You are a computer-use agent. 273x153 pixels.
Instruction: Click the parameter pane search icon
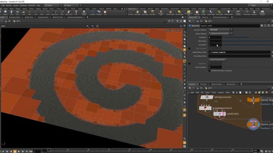(x=269, y=25)
